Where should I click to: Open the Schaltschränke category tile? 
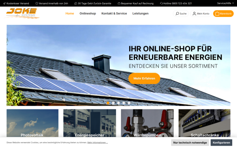coord(204,123)
